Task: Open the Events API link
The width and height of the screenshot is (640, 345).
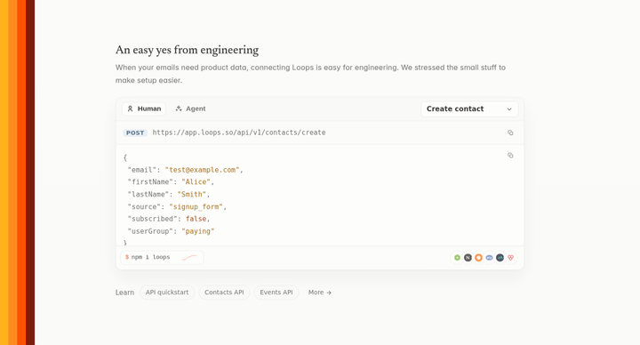Action: click(276, 293)
